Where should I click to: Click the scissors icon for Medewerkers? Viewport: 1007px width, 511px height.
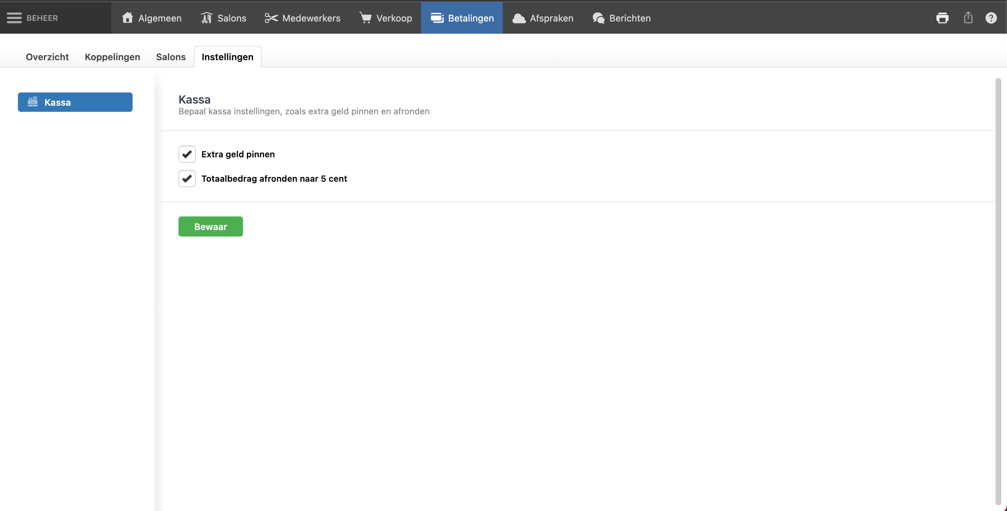271,18
